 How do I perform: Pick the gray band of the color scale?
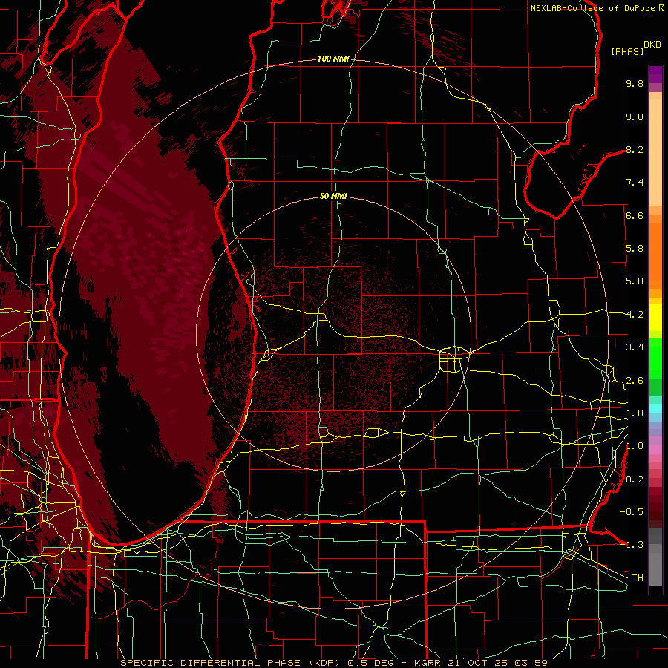pos(655,557)
